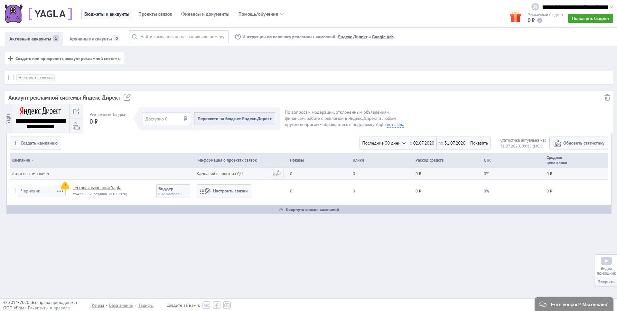Click the Доступно 0 budget amount field
Image resolution: width=617 pixels, height=311 pixels.
(166, 119)
